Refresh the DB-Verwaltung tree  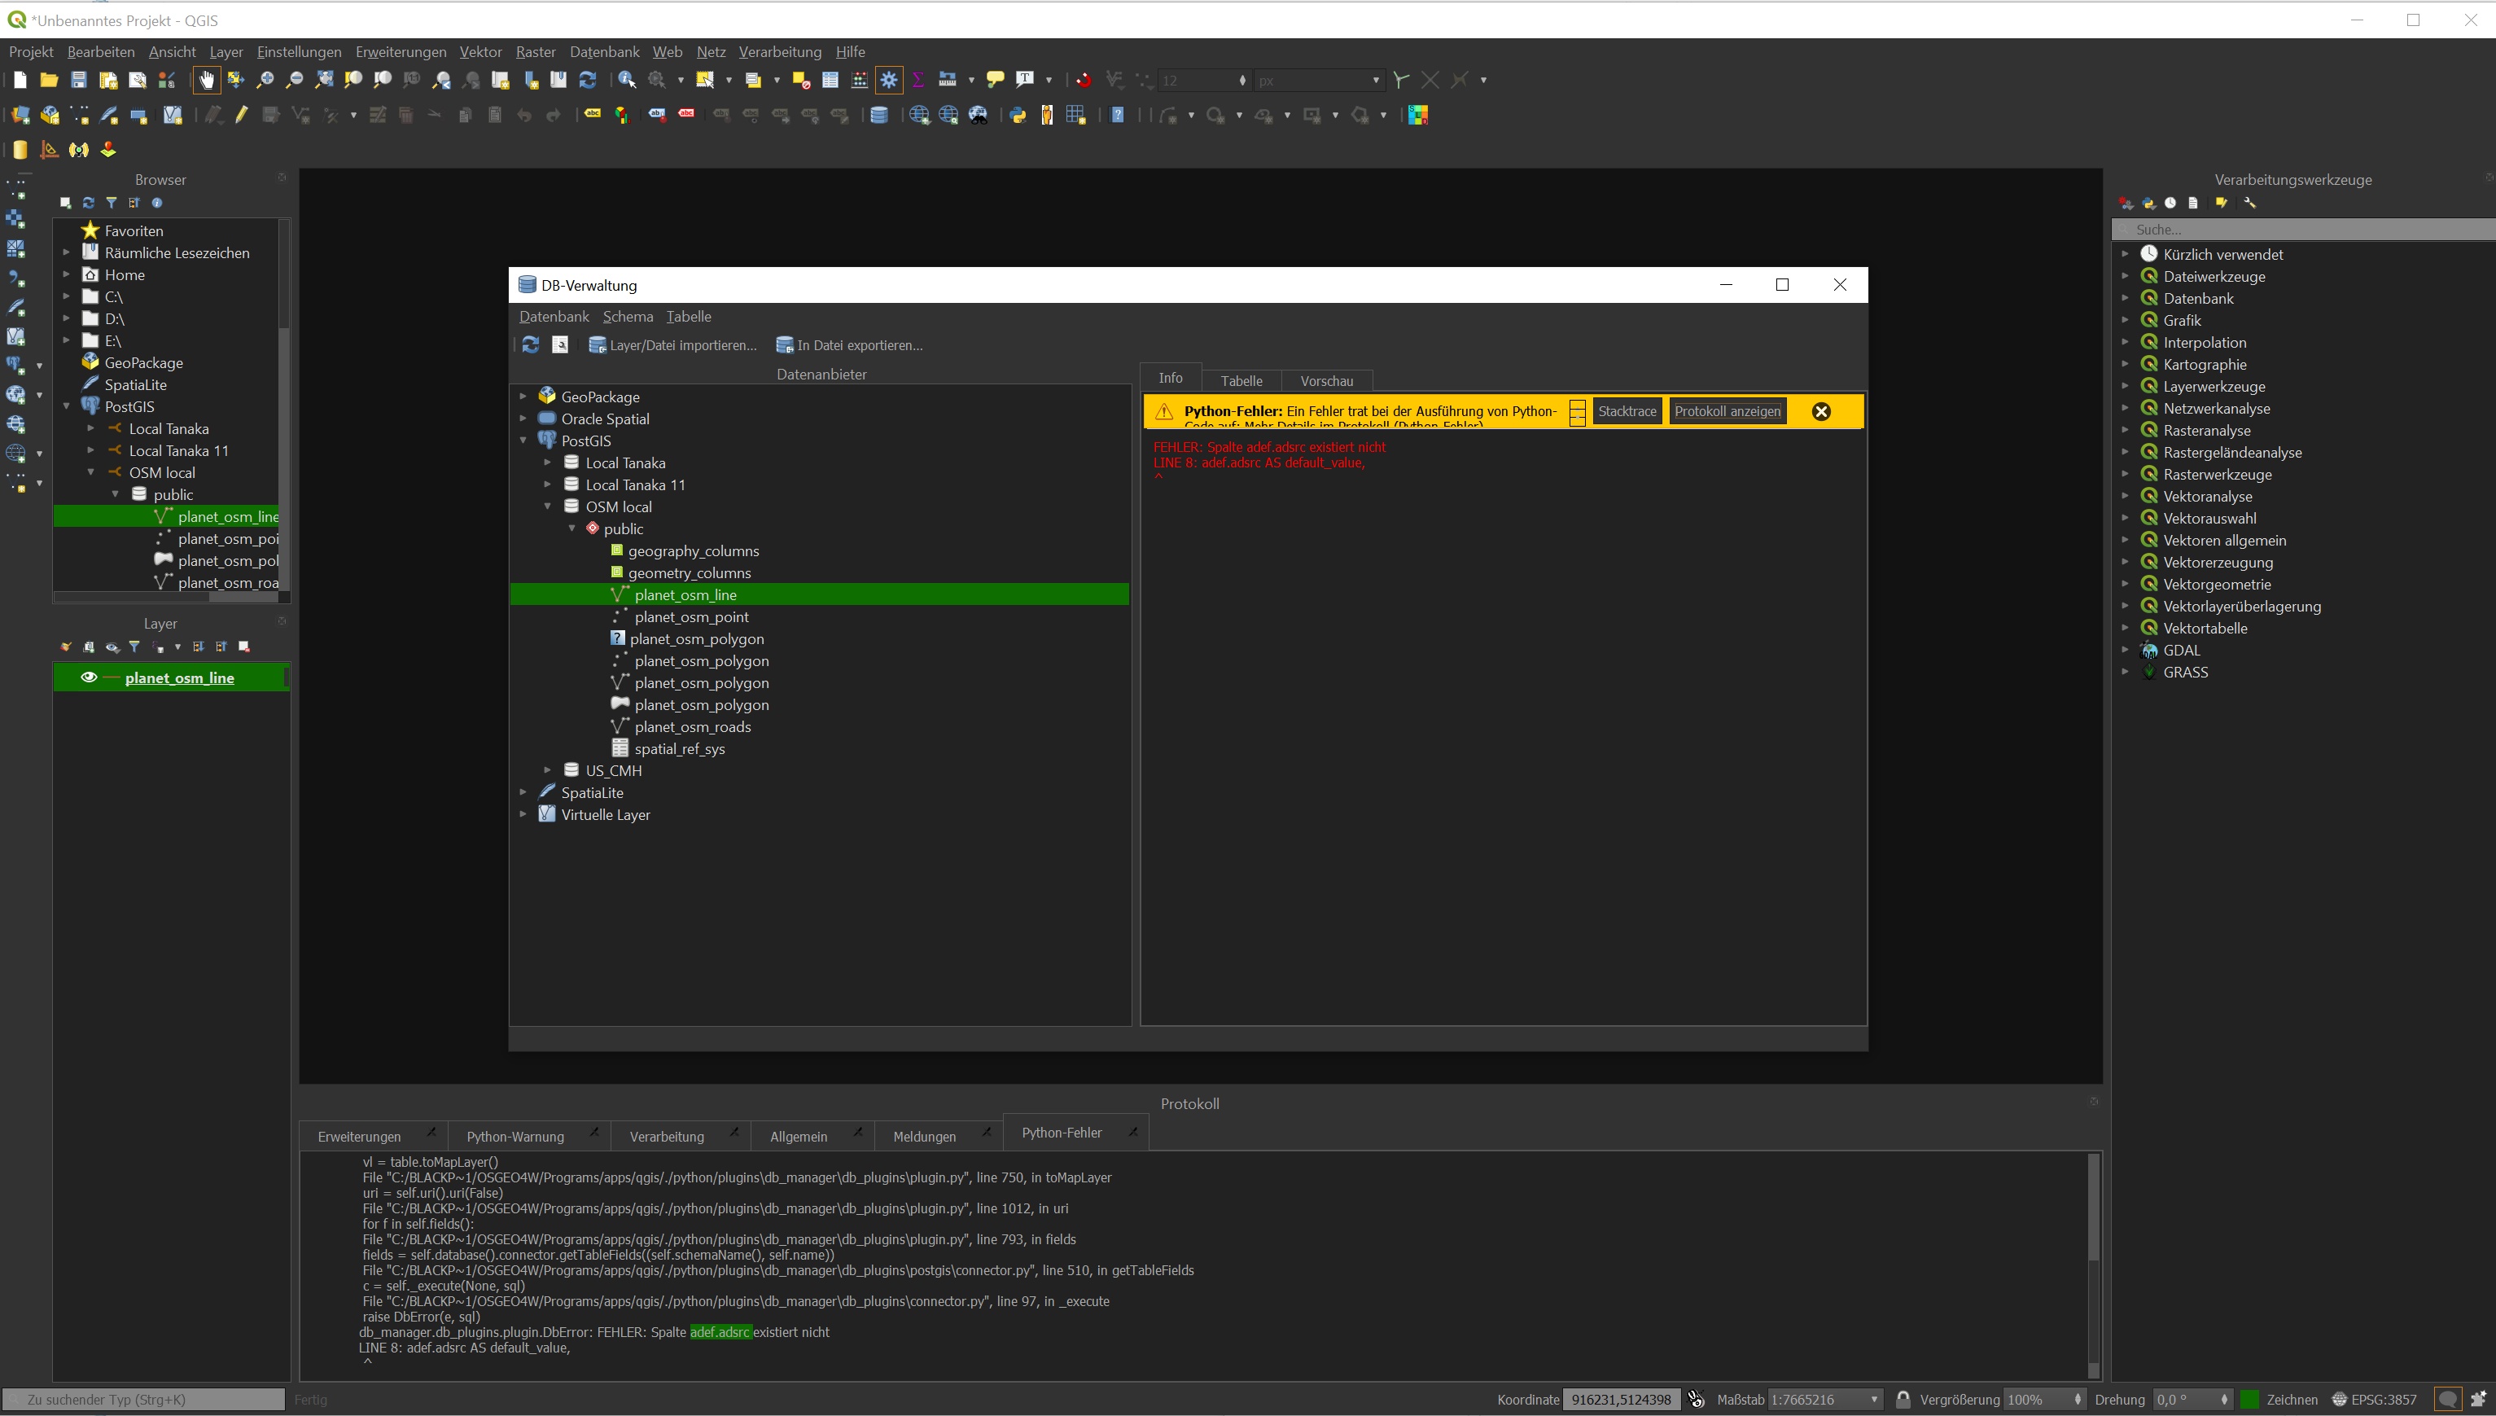click(530, 344)
